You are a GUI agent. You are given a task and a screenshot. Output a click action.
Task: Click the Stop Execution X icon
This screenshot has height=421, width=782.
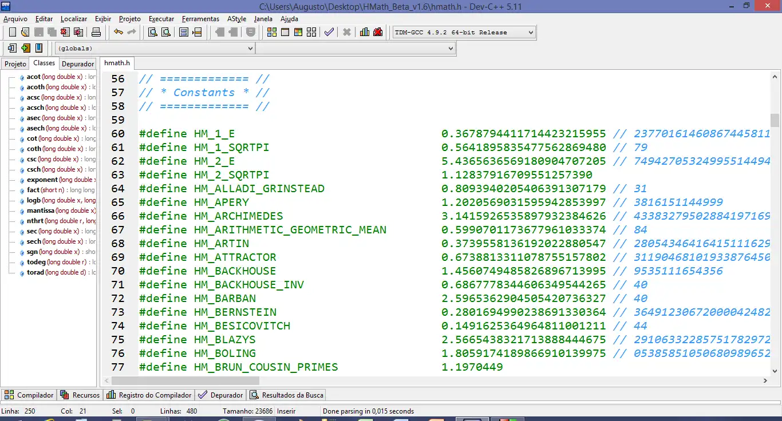click(x=347, y=32)
